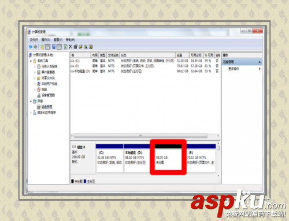Select the (C:) 31.38 GB NTFS partition block
The image size is (289, 221).
tap(109, 158)
